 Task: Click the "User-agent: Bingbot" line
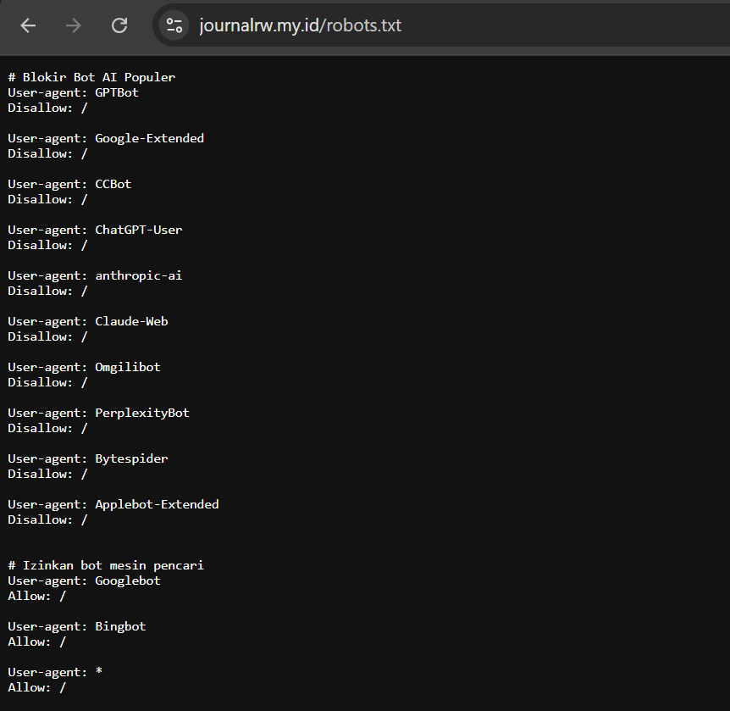coord(77,626)
